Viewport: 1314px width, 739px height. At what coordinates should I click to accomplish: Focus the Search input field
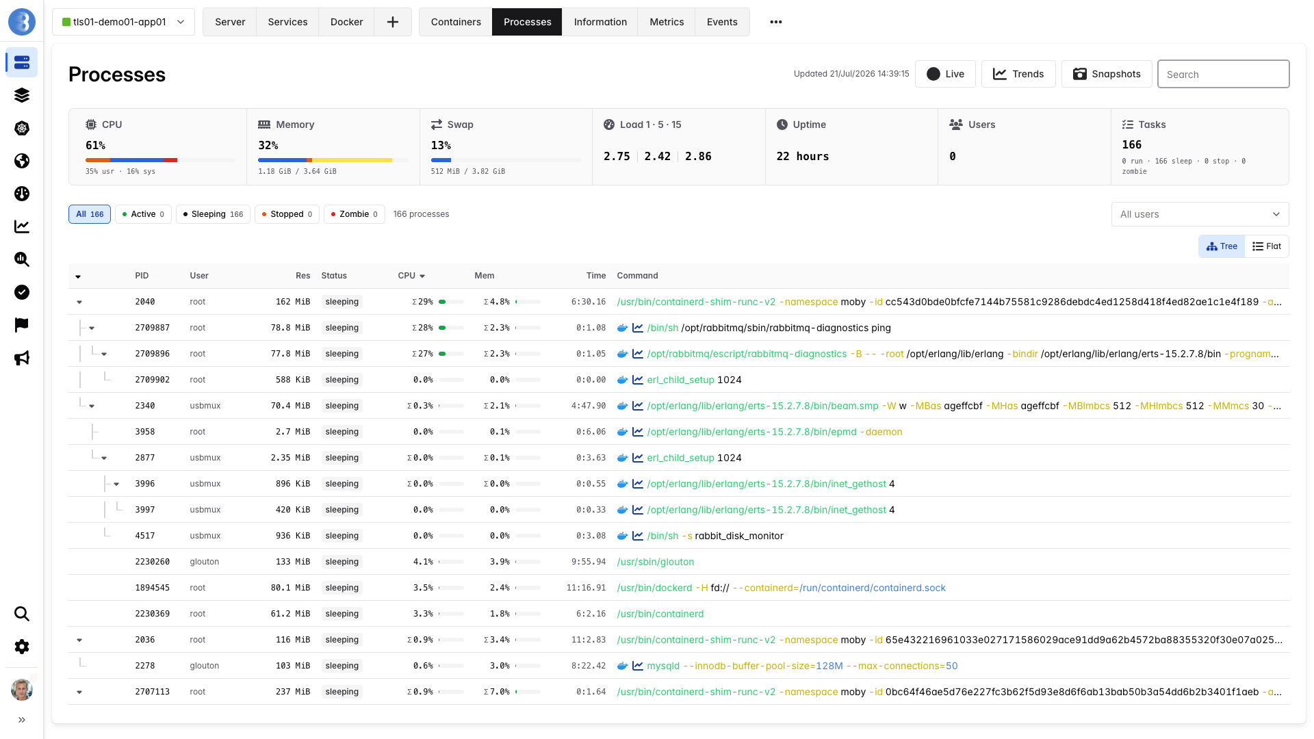pyautogui.click(x=1224, y=74)
